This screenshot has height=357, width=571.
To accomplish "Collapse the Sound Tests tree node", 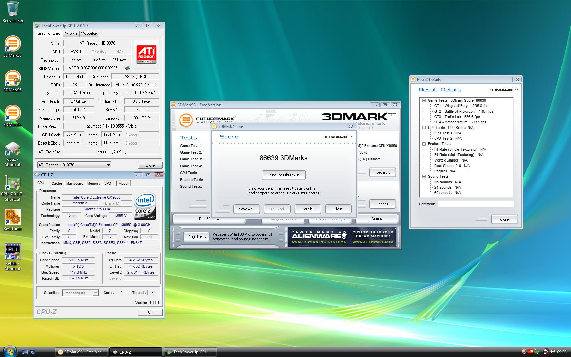I will point(424,177).
